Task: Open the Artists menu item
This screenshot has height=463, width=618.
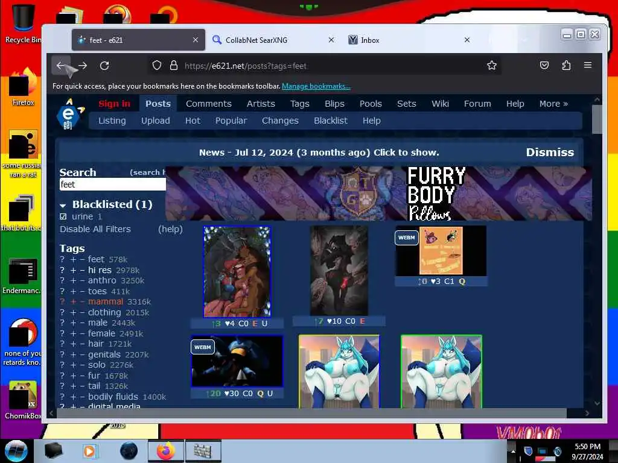Action: point(261,104)
